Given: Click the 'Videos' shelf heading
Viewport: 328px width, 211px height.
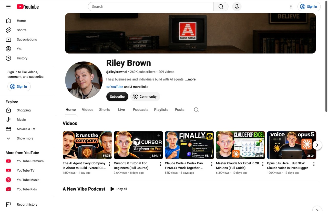Looking at the screenshot, I should point(70,123).
